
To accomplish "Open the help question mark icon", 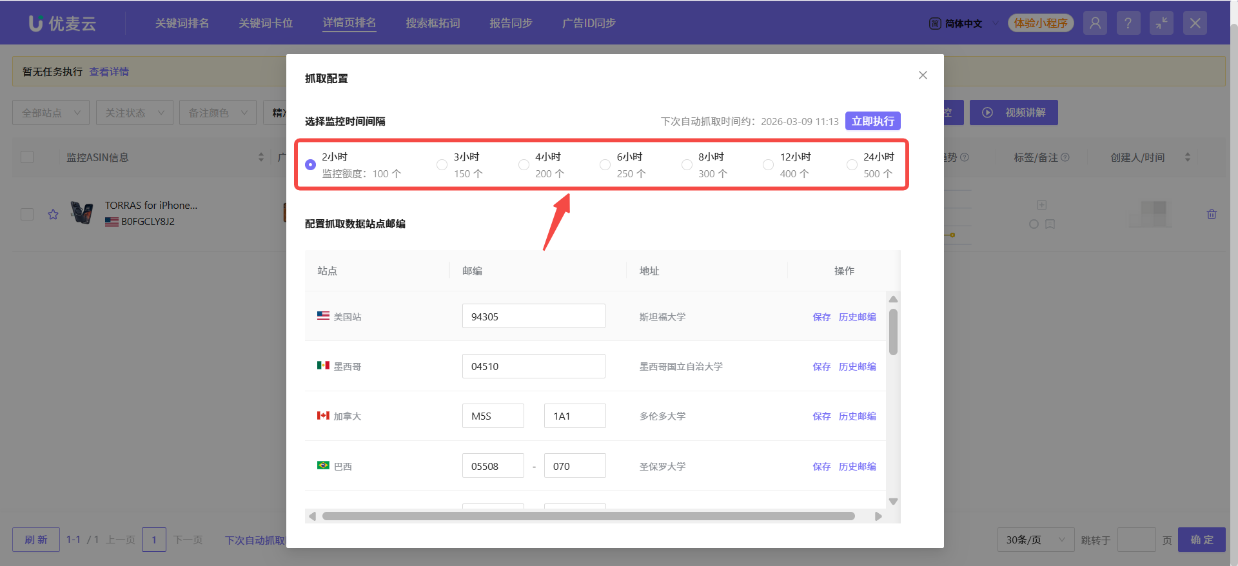I will pos(1128,23).
